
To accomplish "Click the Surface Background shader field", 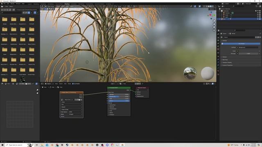I will pos(248,47).
